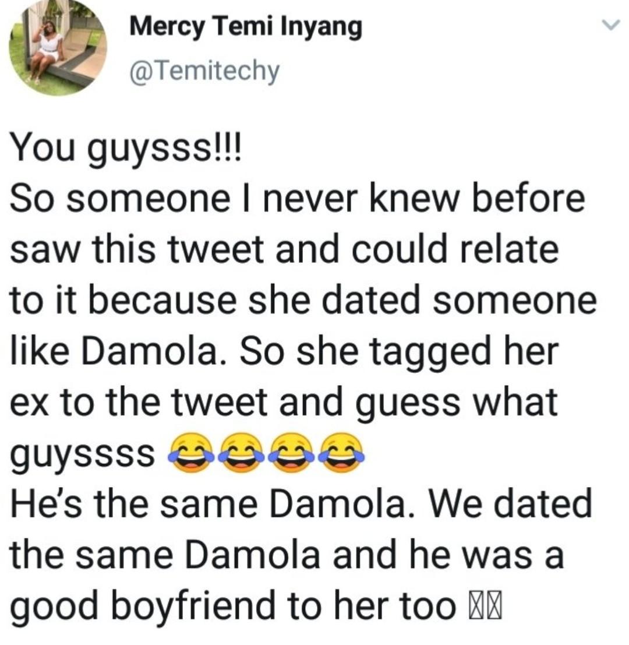The height and width of the screenshot is (645, 629).
Task: Click the first crying-laughing emoji
Action: click(190, 453)
